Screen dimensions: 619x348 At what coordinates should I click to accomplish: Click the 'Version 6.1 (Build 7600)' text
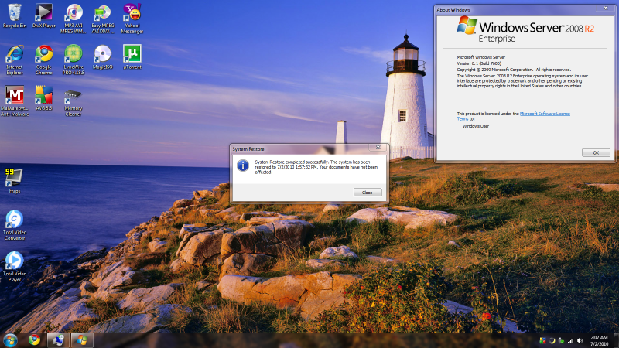479,63
